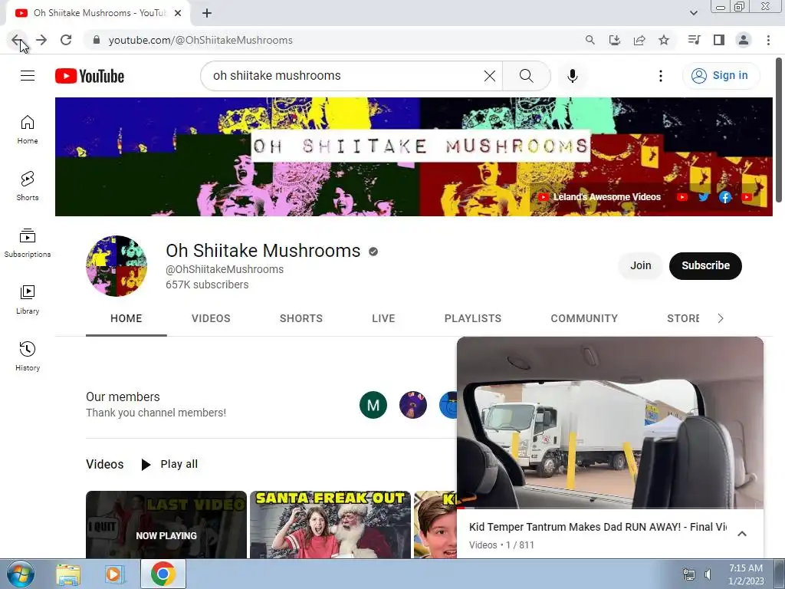Click the browser forward arrow
Image resolution: width=785 pixels, height=589 pixels.
point(41,40)
